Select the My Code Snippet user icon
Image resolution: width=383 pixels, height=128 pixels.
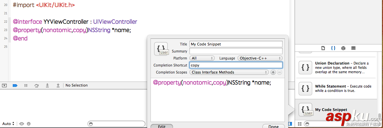pyautogui.click(x=305, y=110)
